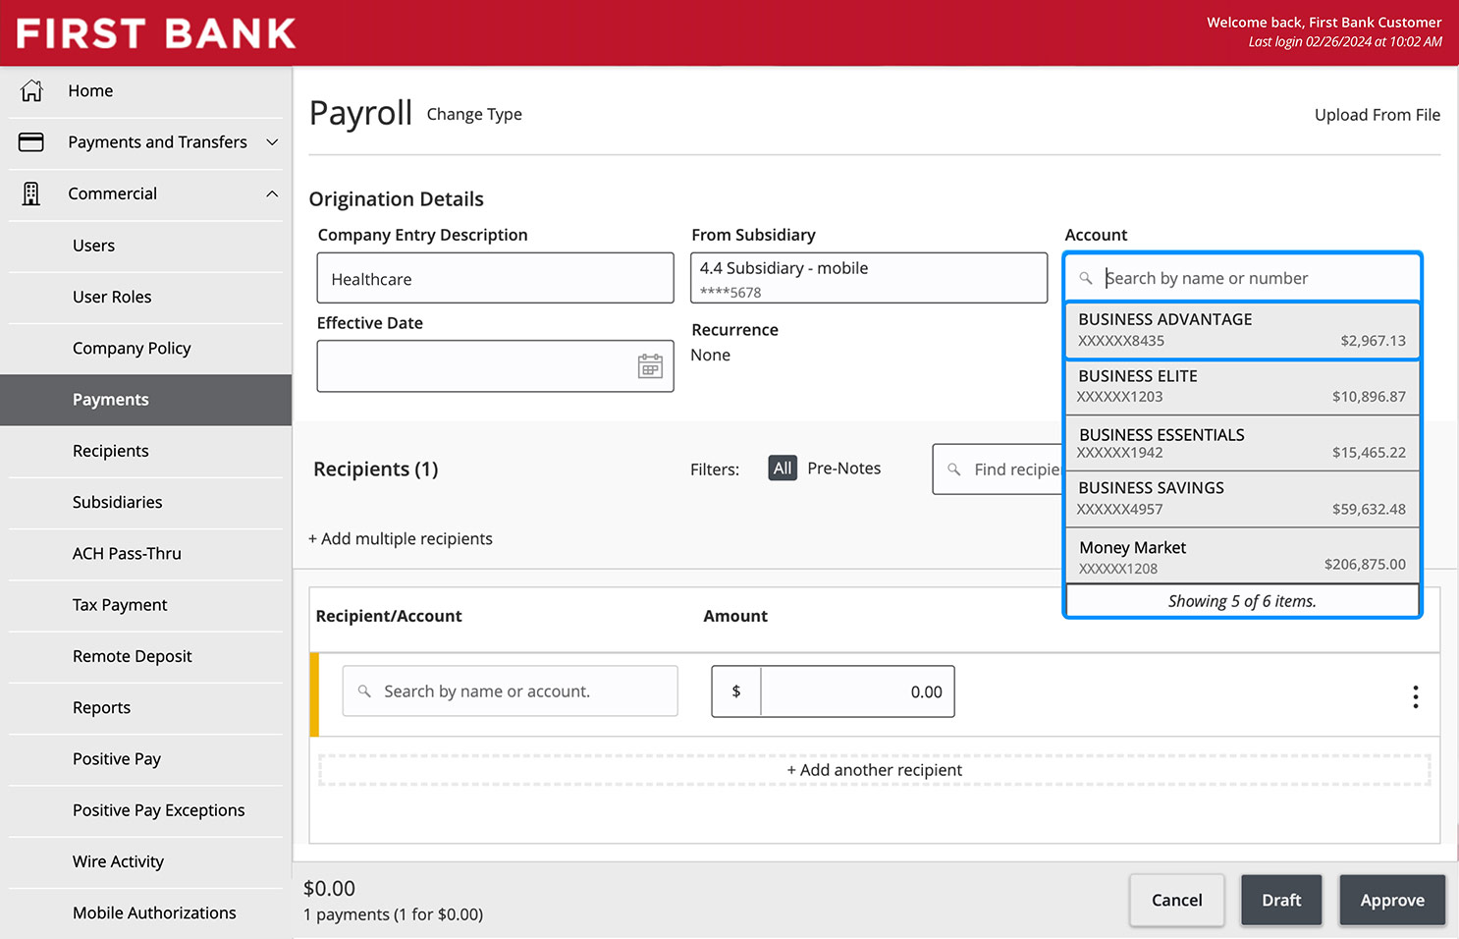Click 'Last login 02/26/2024' text

point(1345,42)
